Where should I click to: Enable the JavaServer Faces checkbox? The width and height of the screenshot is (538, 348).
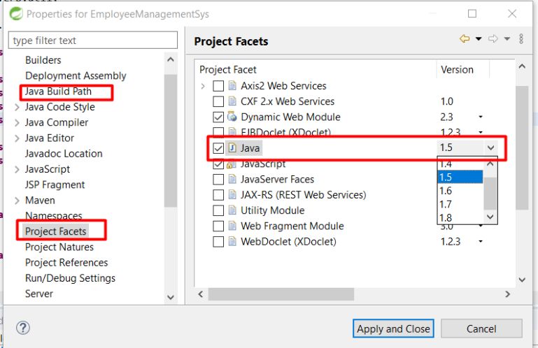(x=218, y=180)
